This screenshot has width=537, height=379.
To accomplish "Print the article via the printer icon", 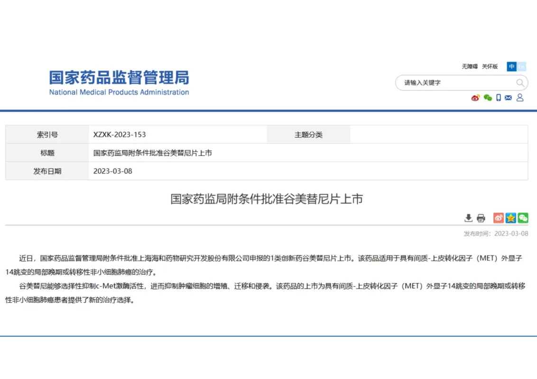I will coord(481,218).
